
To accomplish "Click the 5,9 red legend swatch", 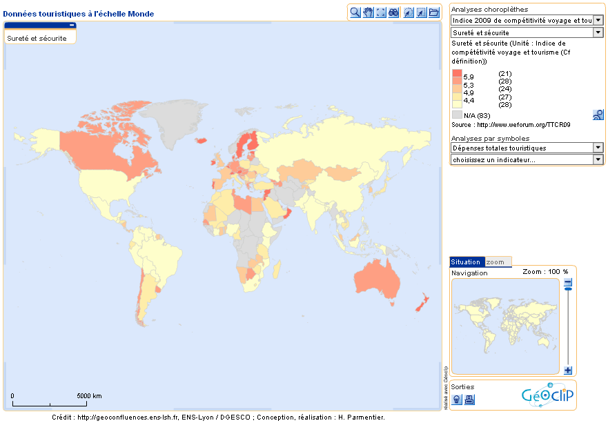I will coord(457,74).
